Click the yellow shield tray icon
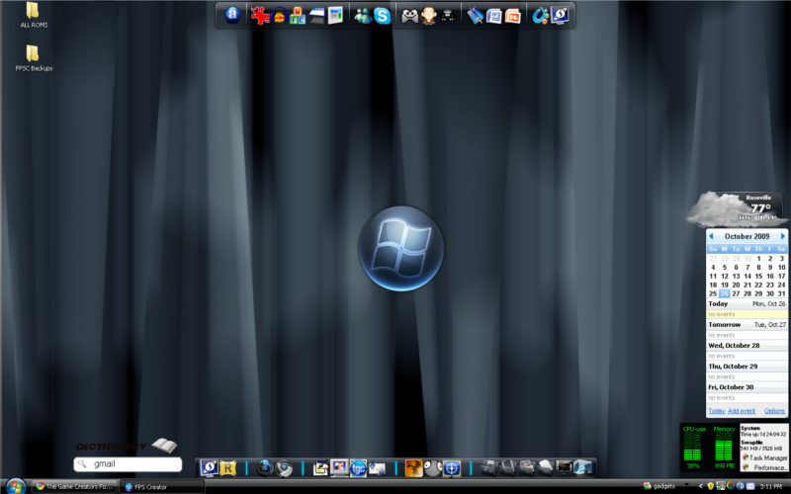This screenshot has height=494, width=791. [711, 486]
